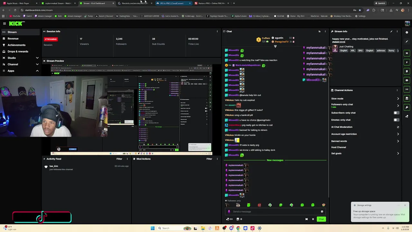Viewport: 412px width, 232px height.
Task: Click the 'adinross' stream tag
Action: [x=381, y=51]
